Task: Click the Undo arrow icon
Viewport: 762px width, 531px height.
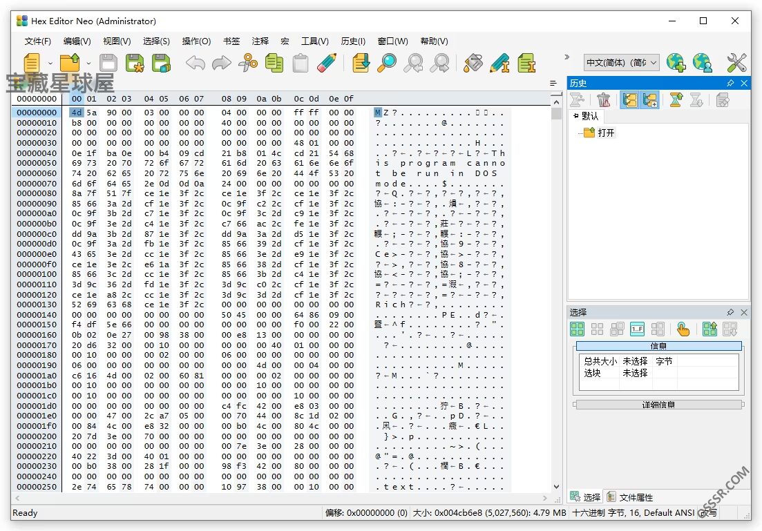Action: 196,63
